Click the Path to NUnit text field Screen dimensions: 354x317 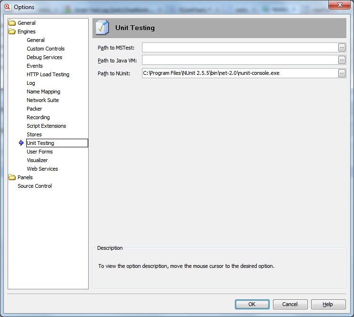tap(239, 73)
